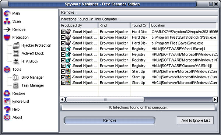Click the hard disk icon of the Save.exe row
Screen dimensions: 221x135
click(x=69, y=43)
